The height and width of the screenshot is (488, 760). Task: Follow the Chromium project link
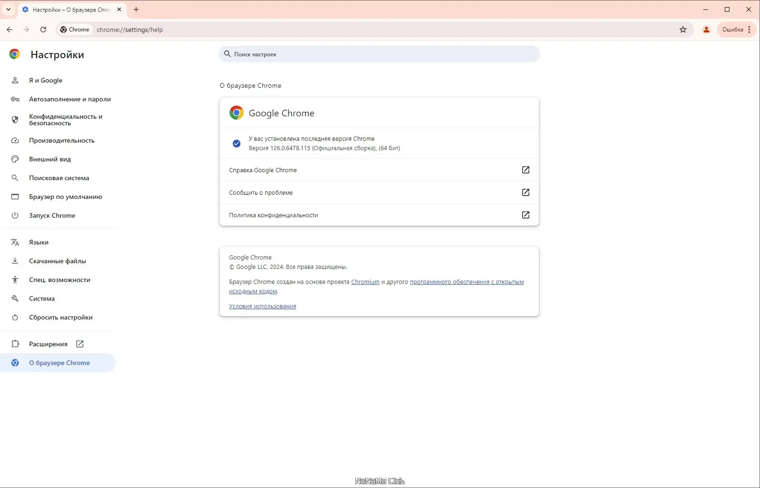[x=365, y=282]
